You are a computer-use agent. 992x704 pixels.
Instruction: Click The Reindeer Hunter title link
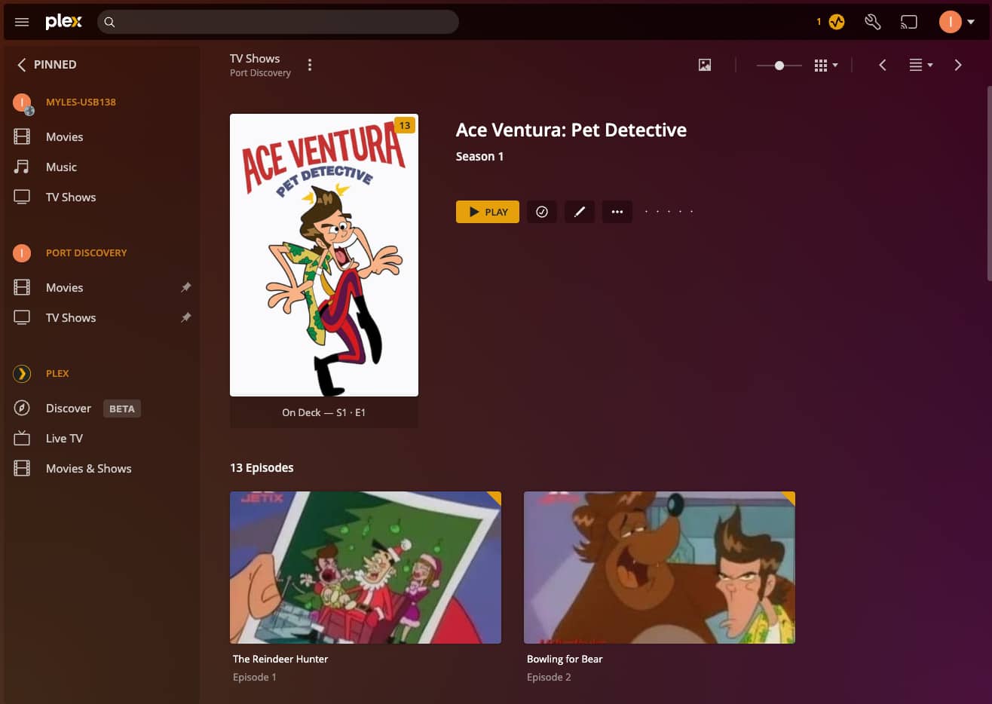pos(280,659)
